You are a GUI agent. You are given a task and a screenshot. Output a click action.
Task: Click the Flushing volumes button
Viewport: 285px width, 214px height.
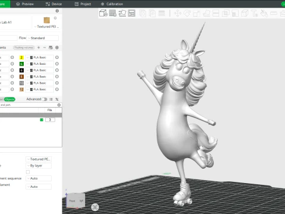pyautogui.click(x=24, y=48)
